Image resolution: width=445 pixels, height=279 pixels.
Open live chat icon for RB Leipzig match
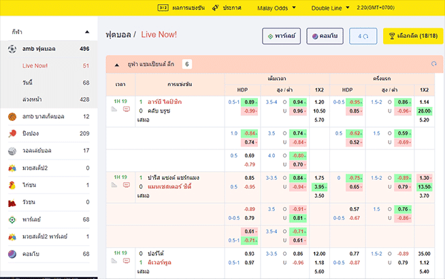coord(127,109)
